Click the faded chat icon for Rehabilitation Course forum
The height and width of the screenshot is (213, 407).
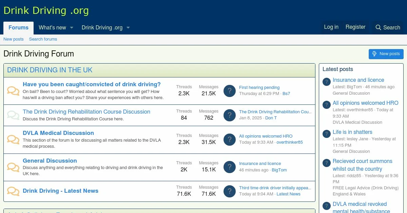(x=13, y=115)
